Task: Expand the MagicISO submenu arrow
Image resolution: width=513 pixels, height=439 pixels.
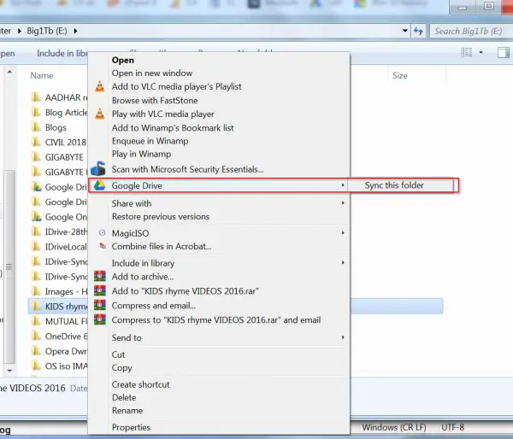Action: [343, 233]
